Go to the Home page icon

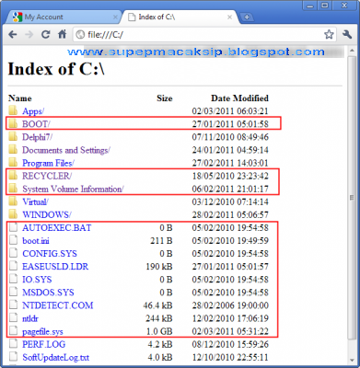click(63, 34)
